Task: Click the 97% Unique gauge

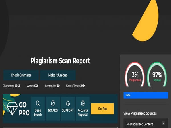Action: pos(157,75)
